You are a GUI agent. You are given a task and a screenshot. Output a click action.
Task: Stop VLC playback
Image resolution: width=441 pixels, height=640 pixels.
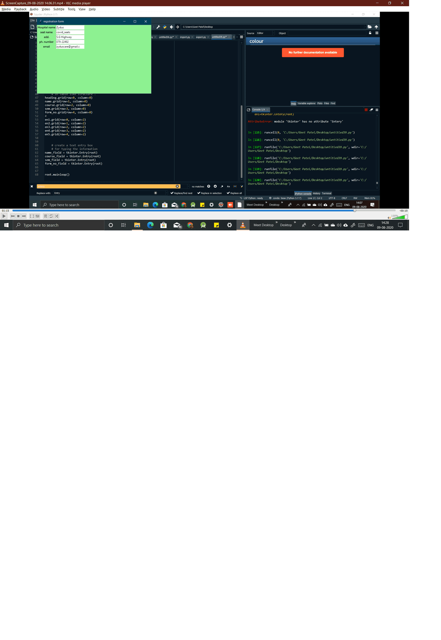tap(18, 216)
